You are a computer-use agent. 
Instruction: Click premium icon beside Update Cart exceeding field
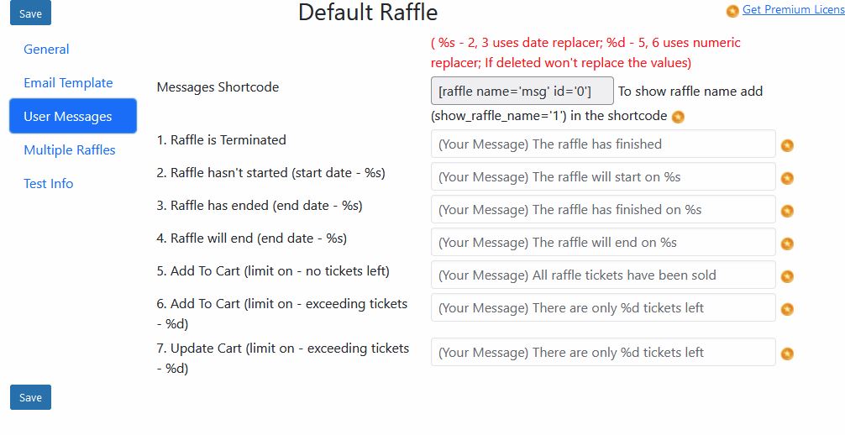[787, 354]
